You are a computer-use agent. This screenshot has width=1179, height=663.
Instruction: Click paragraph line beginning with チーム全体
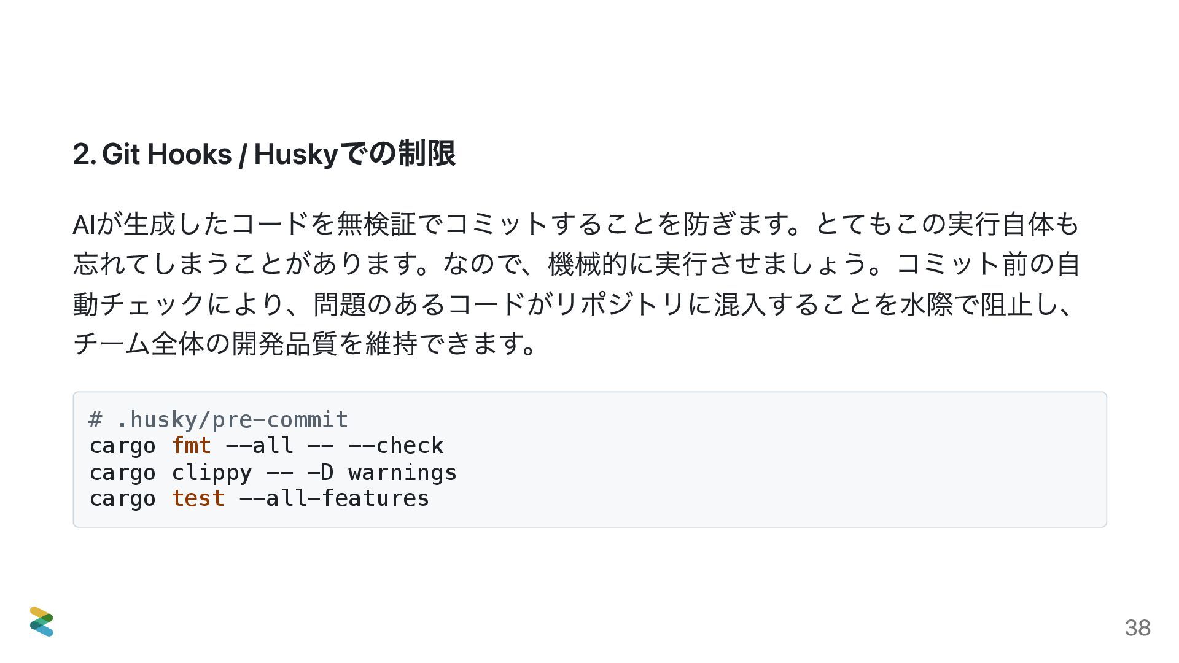tap(305, 344)
